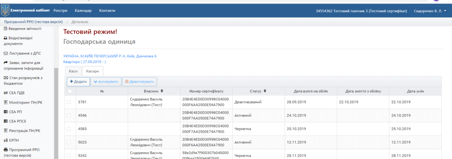Open ЄРПН in sidebar
This screenshot has width=452, height=159.
[x=14, y=140]
